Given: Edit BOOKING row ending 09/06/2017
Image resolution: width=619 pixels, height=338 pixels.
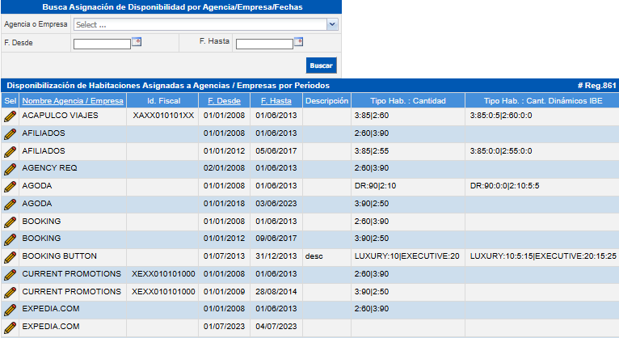Looking at the screenshot, I should click(10, 239).
